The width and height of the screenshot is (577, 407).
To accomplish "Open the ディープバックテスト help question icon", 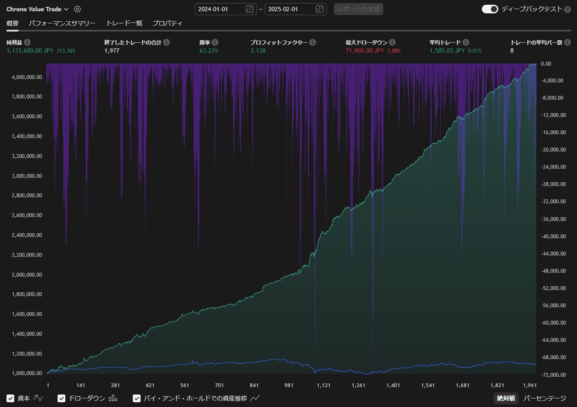I will pos(568,9).
